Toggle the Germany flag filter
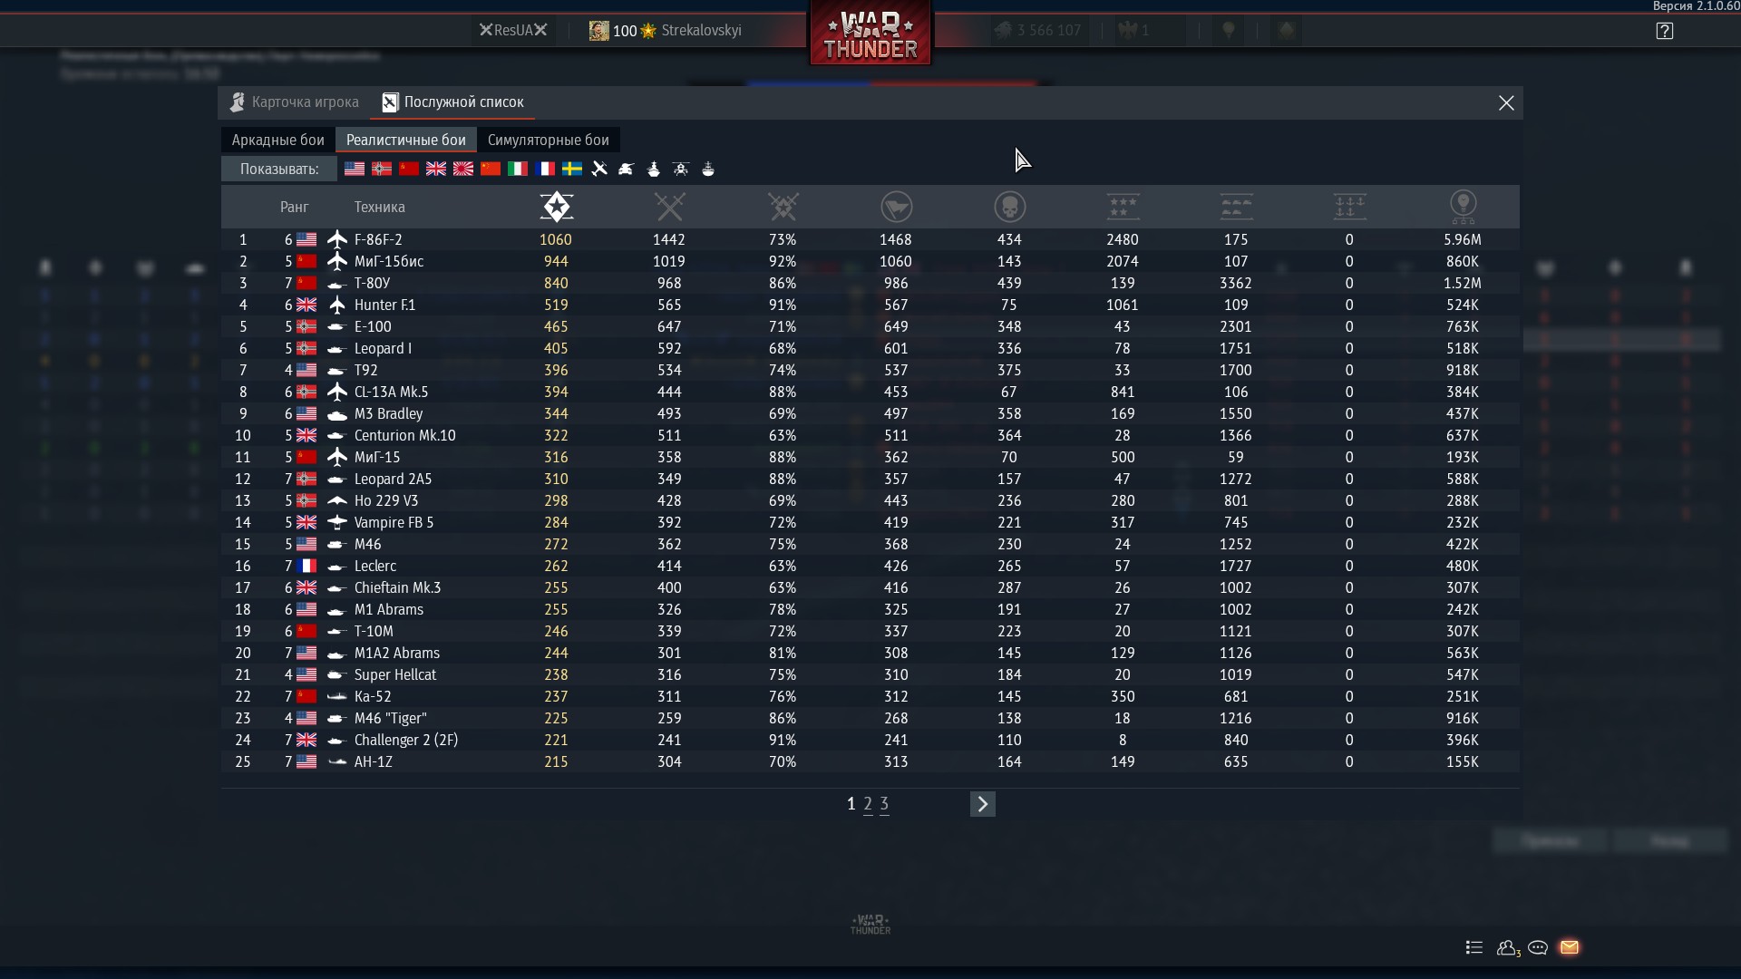This screenshot has width=1741, height=979. [x=382, y=169]
